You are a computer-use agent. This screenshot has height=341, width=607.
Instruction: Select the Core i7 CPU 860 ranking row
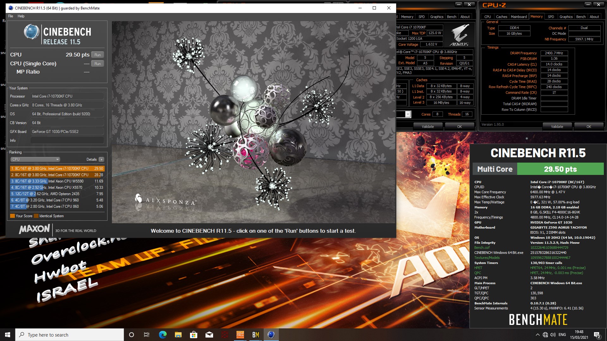point(57,206)
